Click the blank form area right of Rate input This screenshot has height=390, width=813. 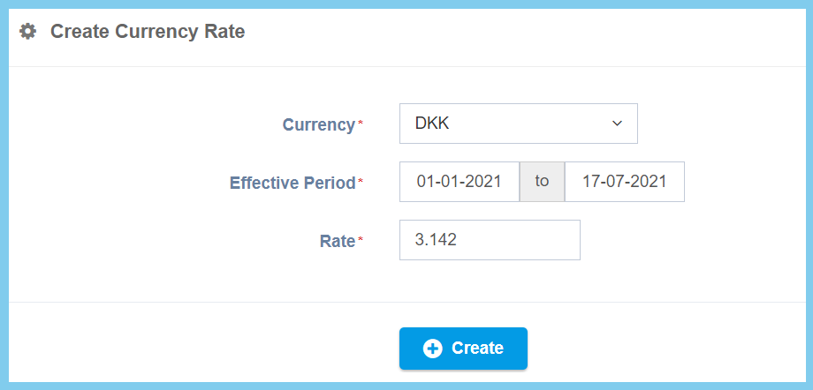[x=689, y=240]
